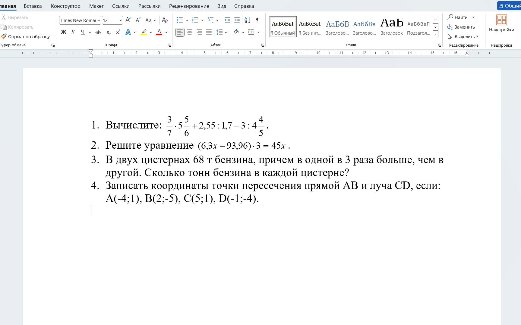The image size is (521, 325).
Task: Go to the Вид (View) tab
Action: (222, 6)
